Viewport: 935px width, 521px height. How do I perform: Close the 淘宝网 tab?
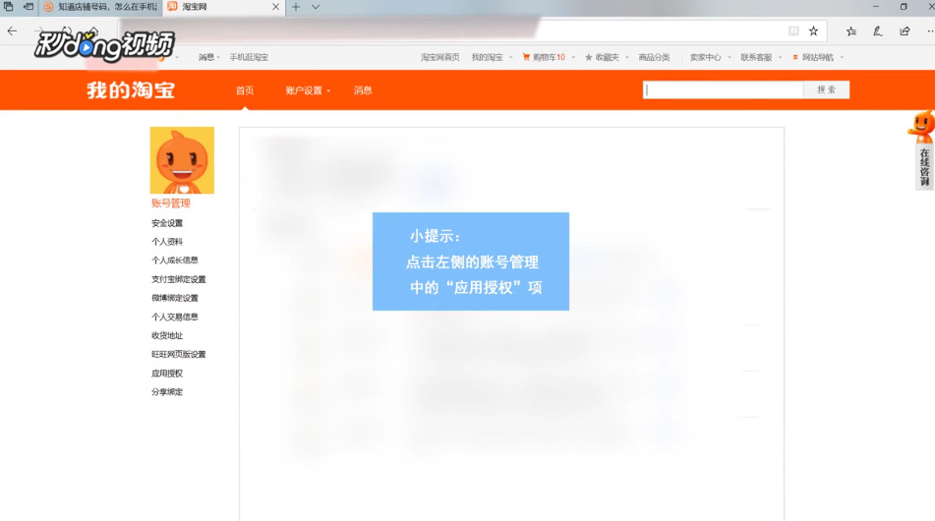pos(275,7)
